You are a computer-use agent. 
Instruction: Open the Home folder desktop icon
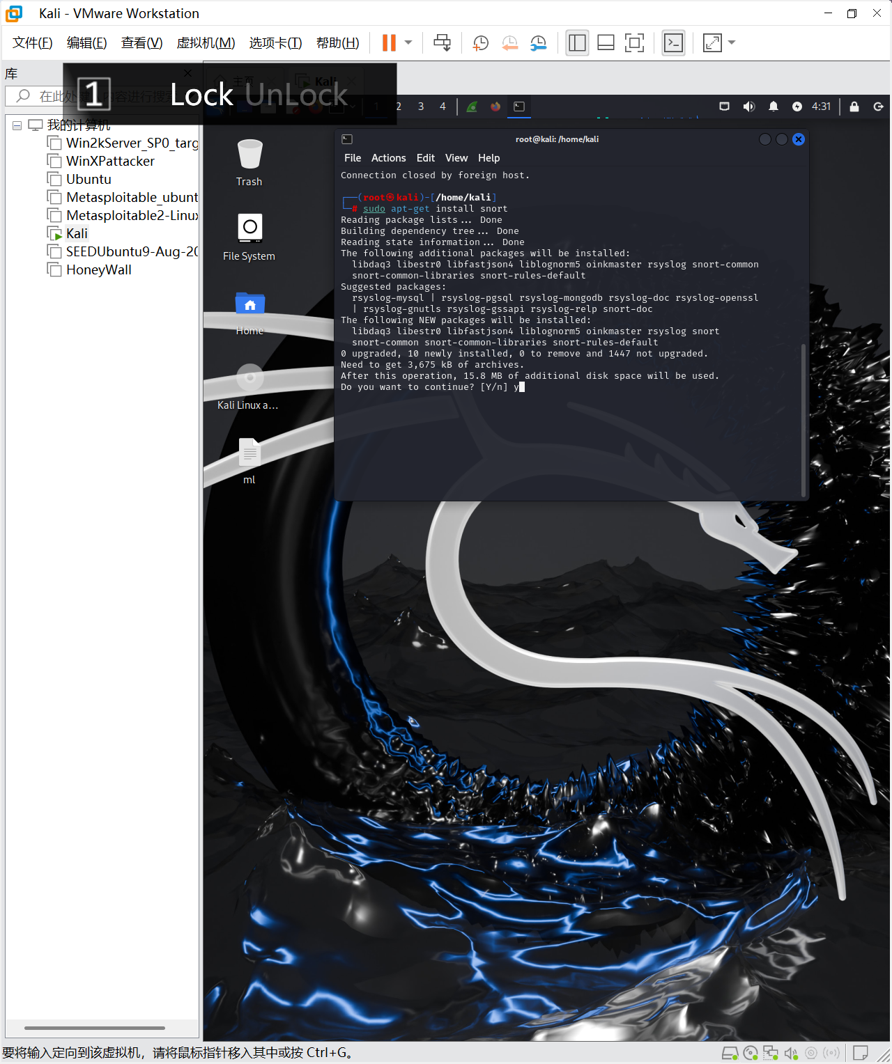click(249, 313)
